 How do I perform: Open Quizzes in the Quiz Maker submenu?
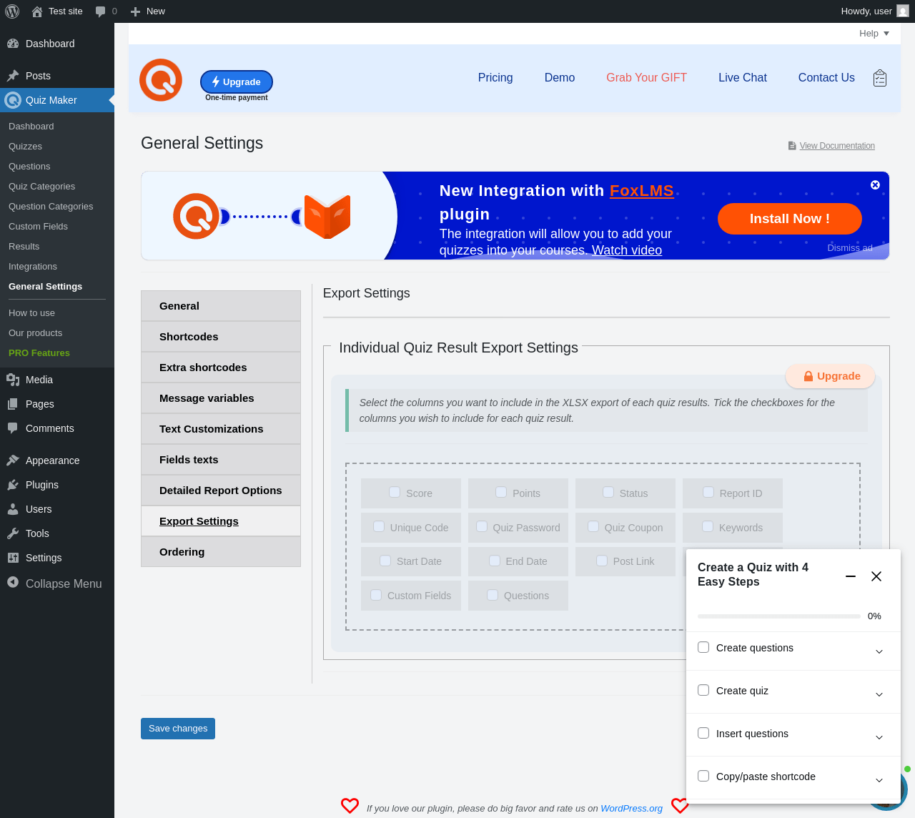(x=26, y=147)
